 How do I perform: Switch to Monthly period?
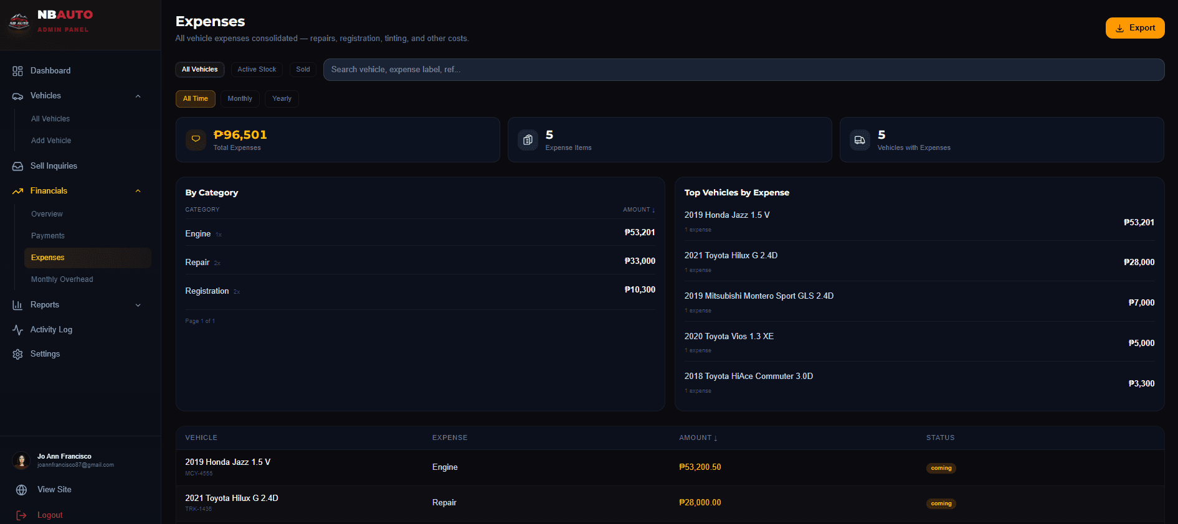point(240,99)
